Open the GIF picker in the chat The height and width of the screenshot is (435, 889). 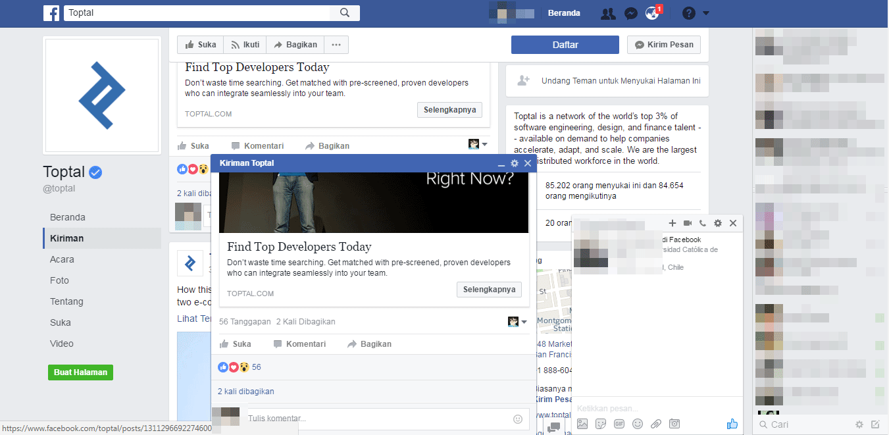click(619, 424)
